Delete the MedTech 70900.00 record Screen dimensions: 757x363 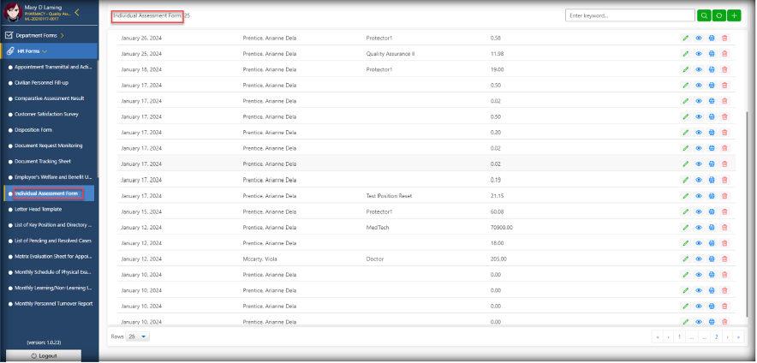(724, 227)
